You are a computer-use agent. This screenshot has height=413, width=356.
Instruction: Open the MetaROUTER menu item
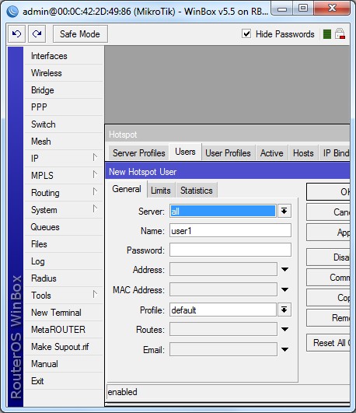[x=64, y=330]
